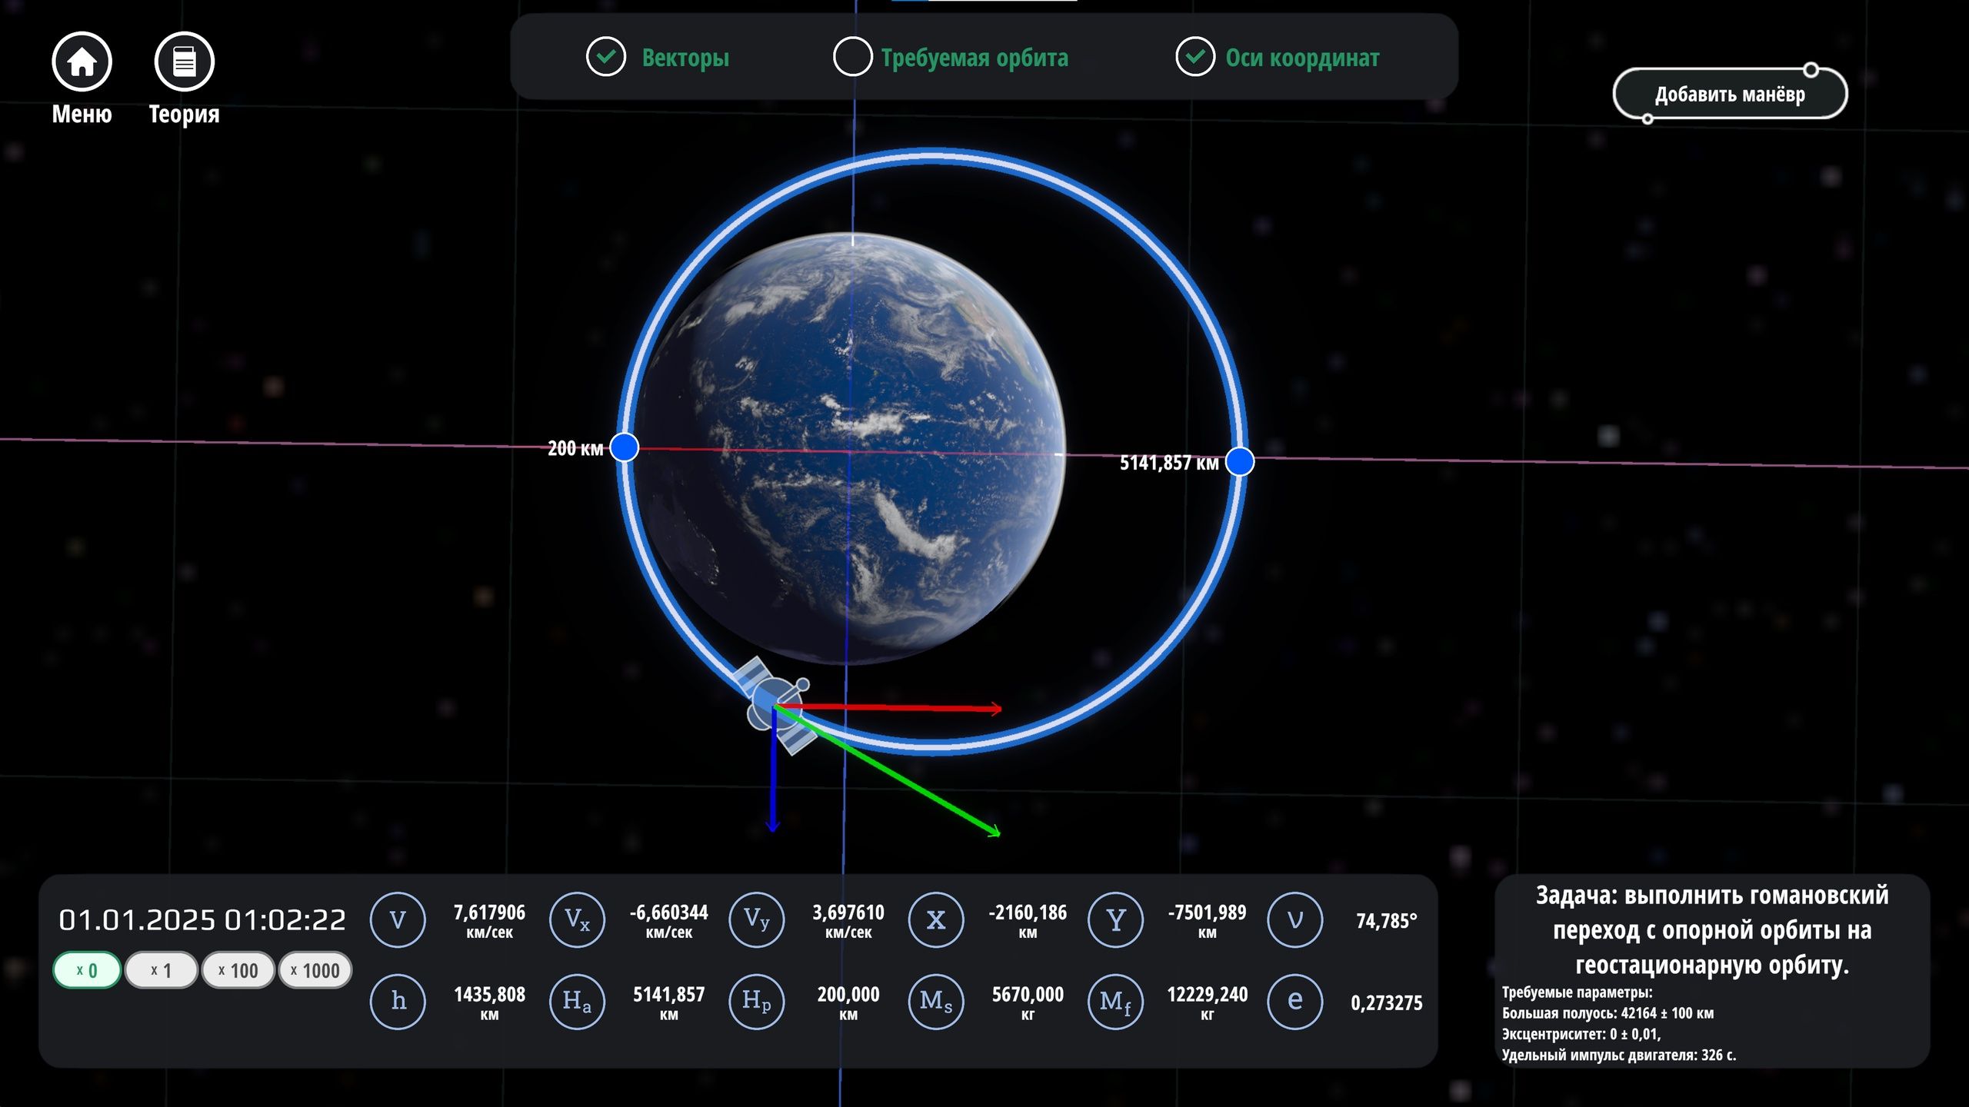This screenshot has width=1969, height=1107.
Task: Click the V velocity parameter icon
Action: (x=398, y=919)
